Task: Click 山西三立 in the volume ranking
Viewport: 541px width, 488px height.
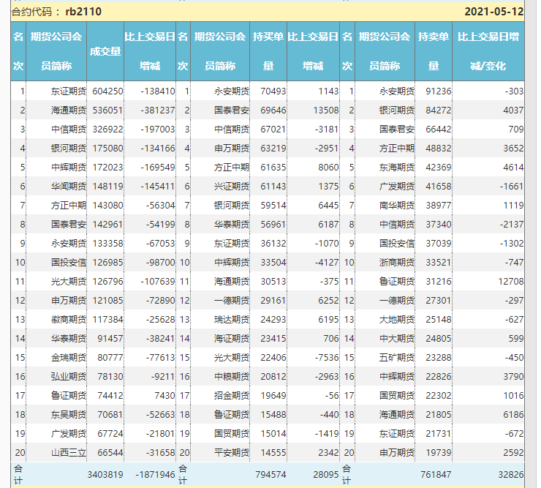Action: pos(68,452)
